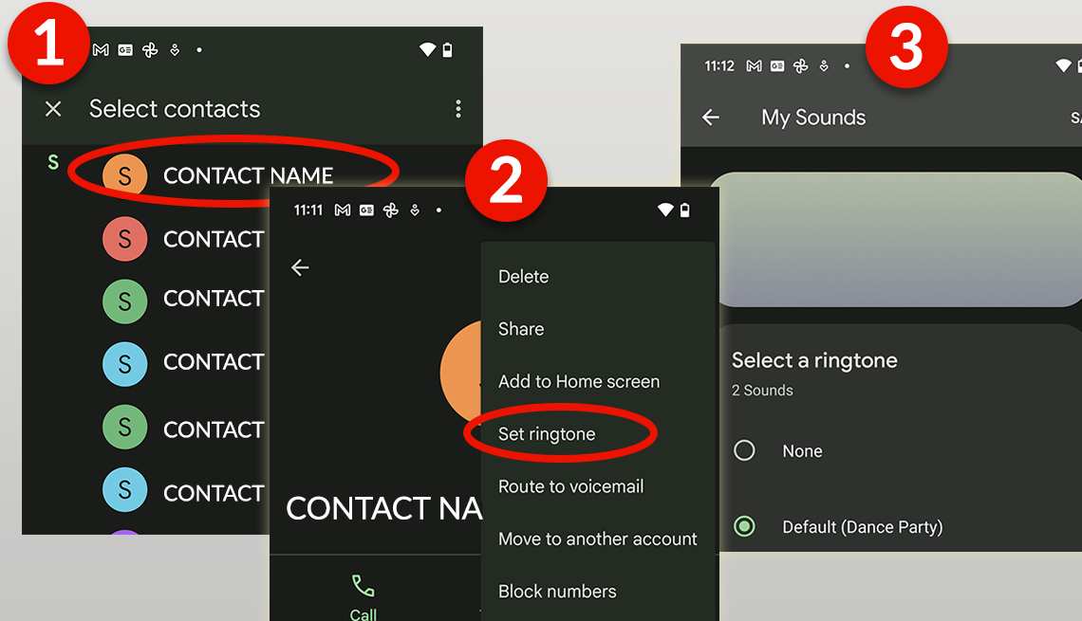
Task: Tap the WiFi icon in the 11:11 status bar
Action: (x=665, y=210)
